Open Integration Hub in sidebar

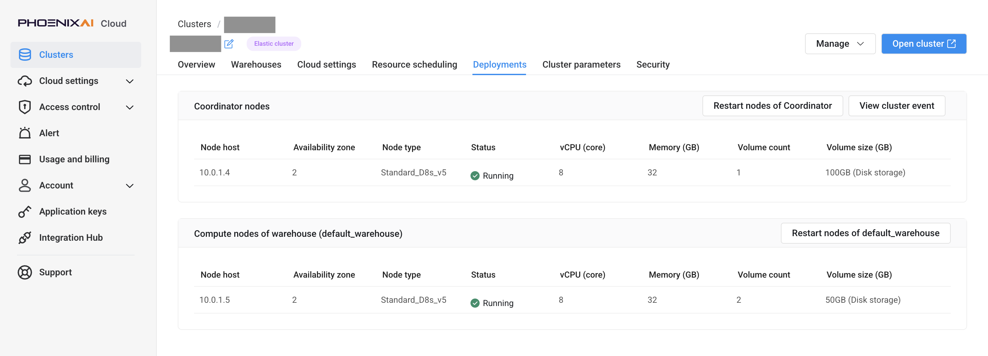75,237
